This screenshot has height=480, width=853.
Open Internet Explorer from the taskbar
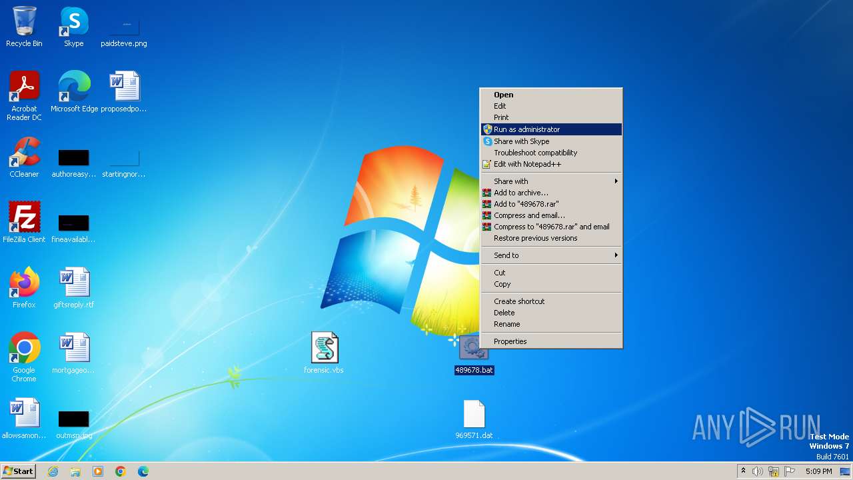pos(53,471)
